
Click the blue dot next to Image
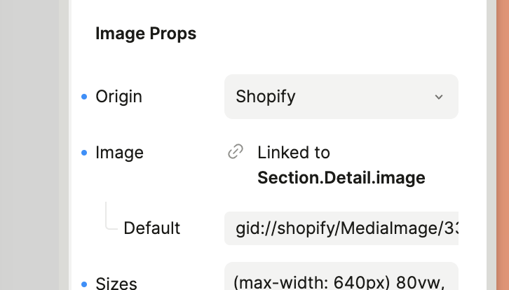[85, 153]
